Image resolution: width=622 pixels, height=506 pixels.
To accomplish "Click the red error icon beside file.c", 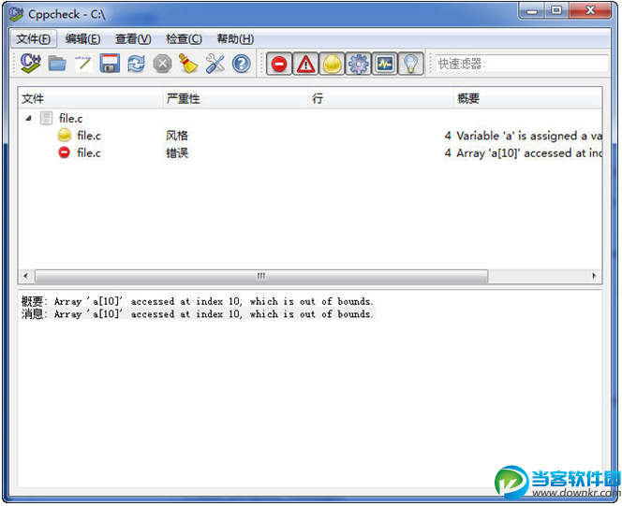I will pyautogui.click(x=64, y=152).
